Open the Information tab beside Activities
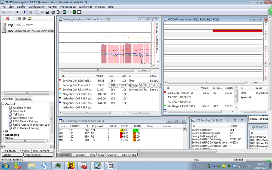Viewport: 272px width, 170px height. click(23, 99)
